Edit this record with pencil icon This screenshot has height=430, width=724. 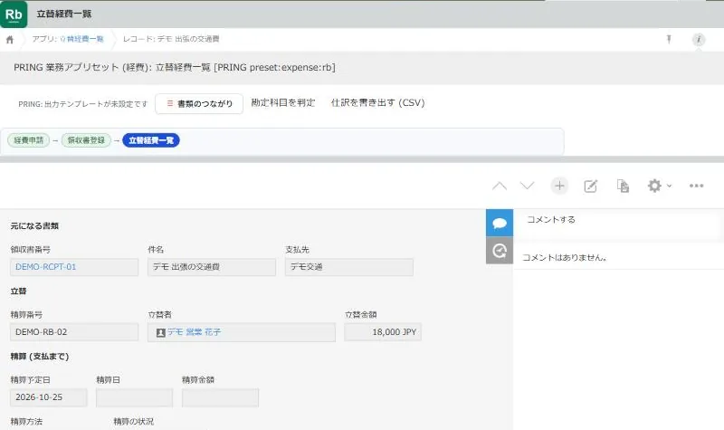click(x=591, y=186)
